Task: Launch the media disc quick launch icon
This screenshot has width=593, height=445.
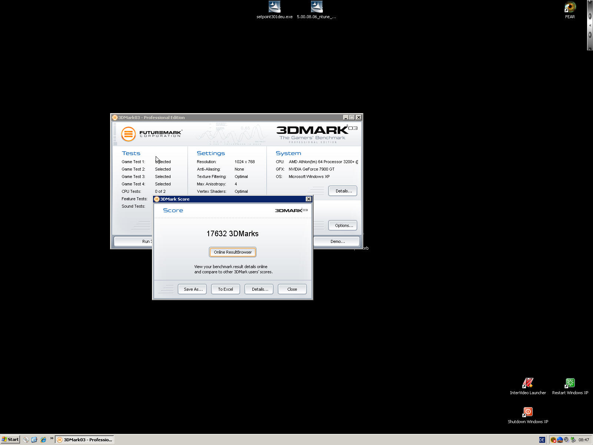Action: [x=26, y=440]
